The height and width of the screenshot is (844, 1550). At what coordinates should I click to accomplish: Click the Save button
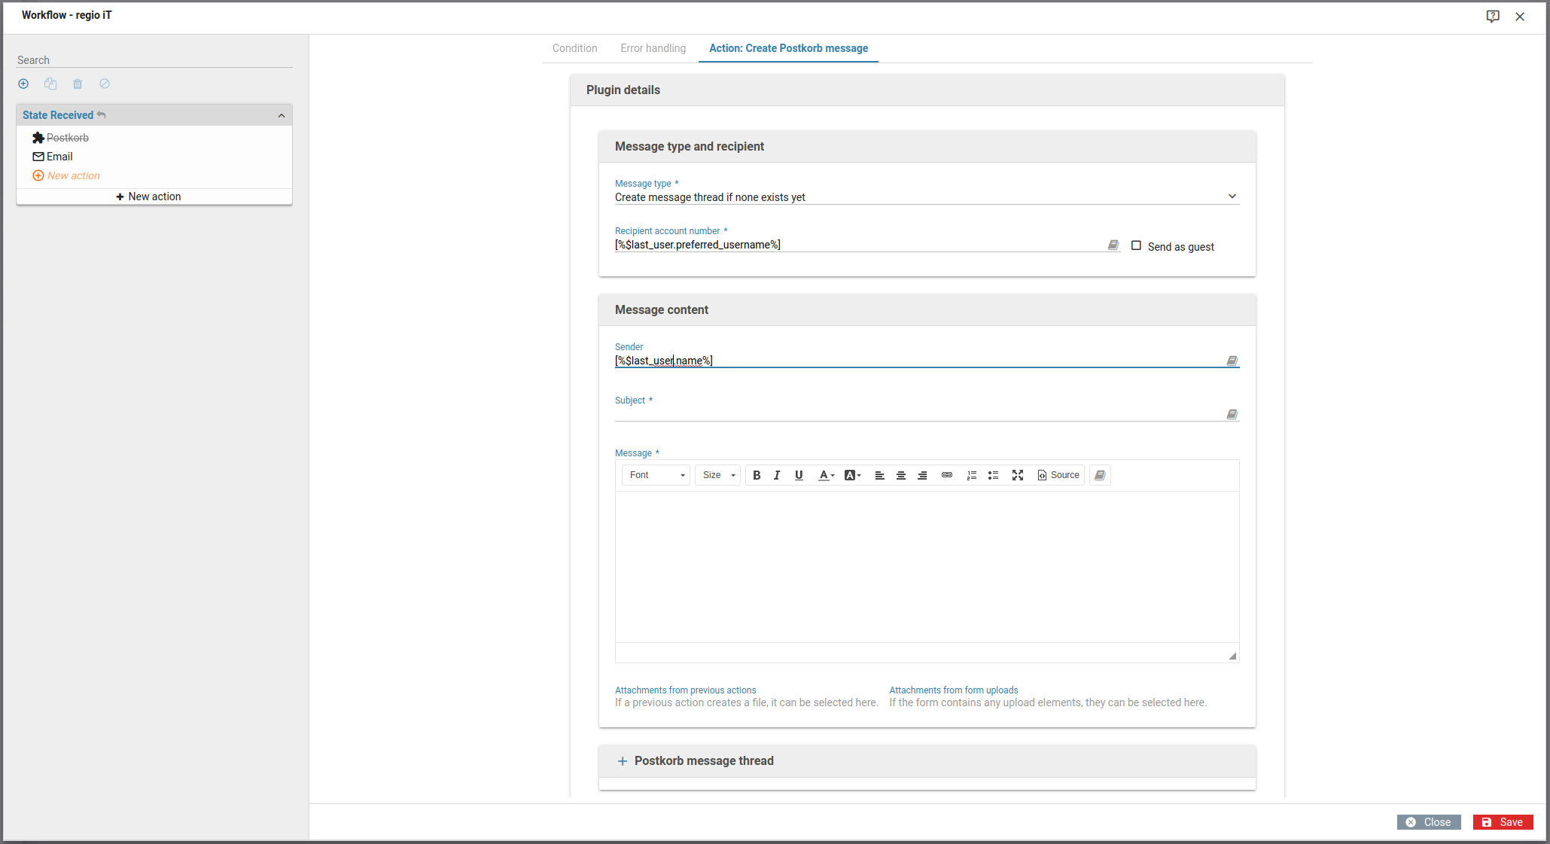point(1503,822)
